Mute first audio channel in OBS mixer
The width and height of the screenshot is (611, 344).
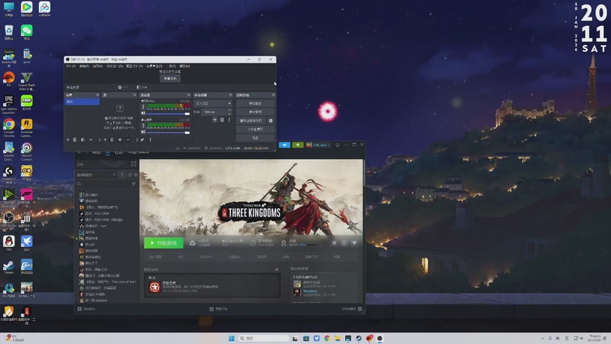[x=143, y=113]
